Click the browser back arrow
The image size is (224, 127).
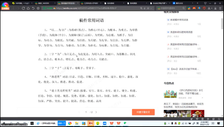(14, 8)
